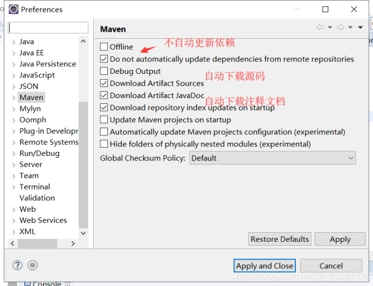Select the Validation preferences category
The width and height of the screenshot is (373, 286).
point(37,198)
